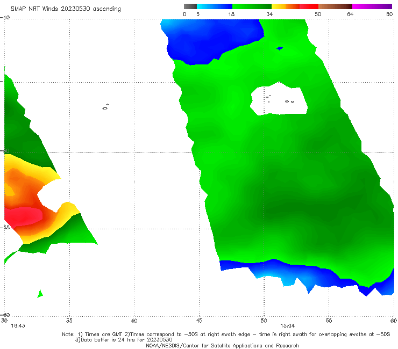Click the small isolated green triangle near longitude 33

(x=40, y=294)
